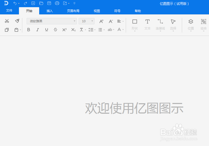This screenshot has width=209, height=146.
Task: Open the undo history dropdown arrow
Action: [x=19, y=4]
